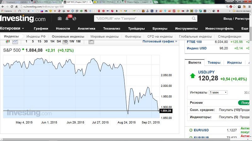Open Chrome menu hamburger icon

click(249, 7)
